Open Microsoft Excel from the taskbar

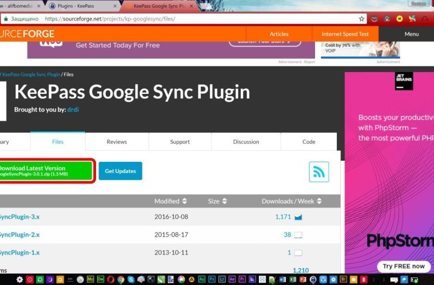click(293, 280)
